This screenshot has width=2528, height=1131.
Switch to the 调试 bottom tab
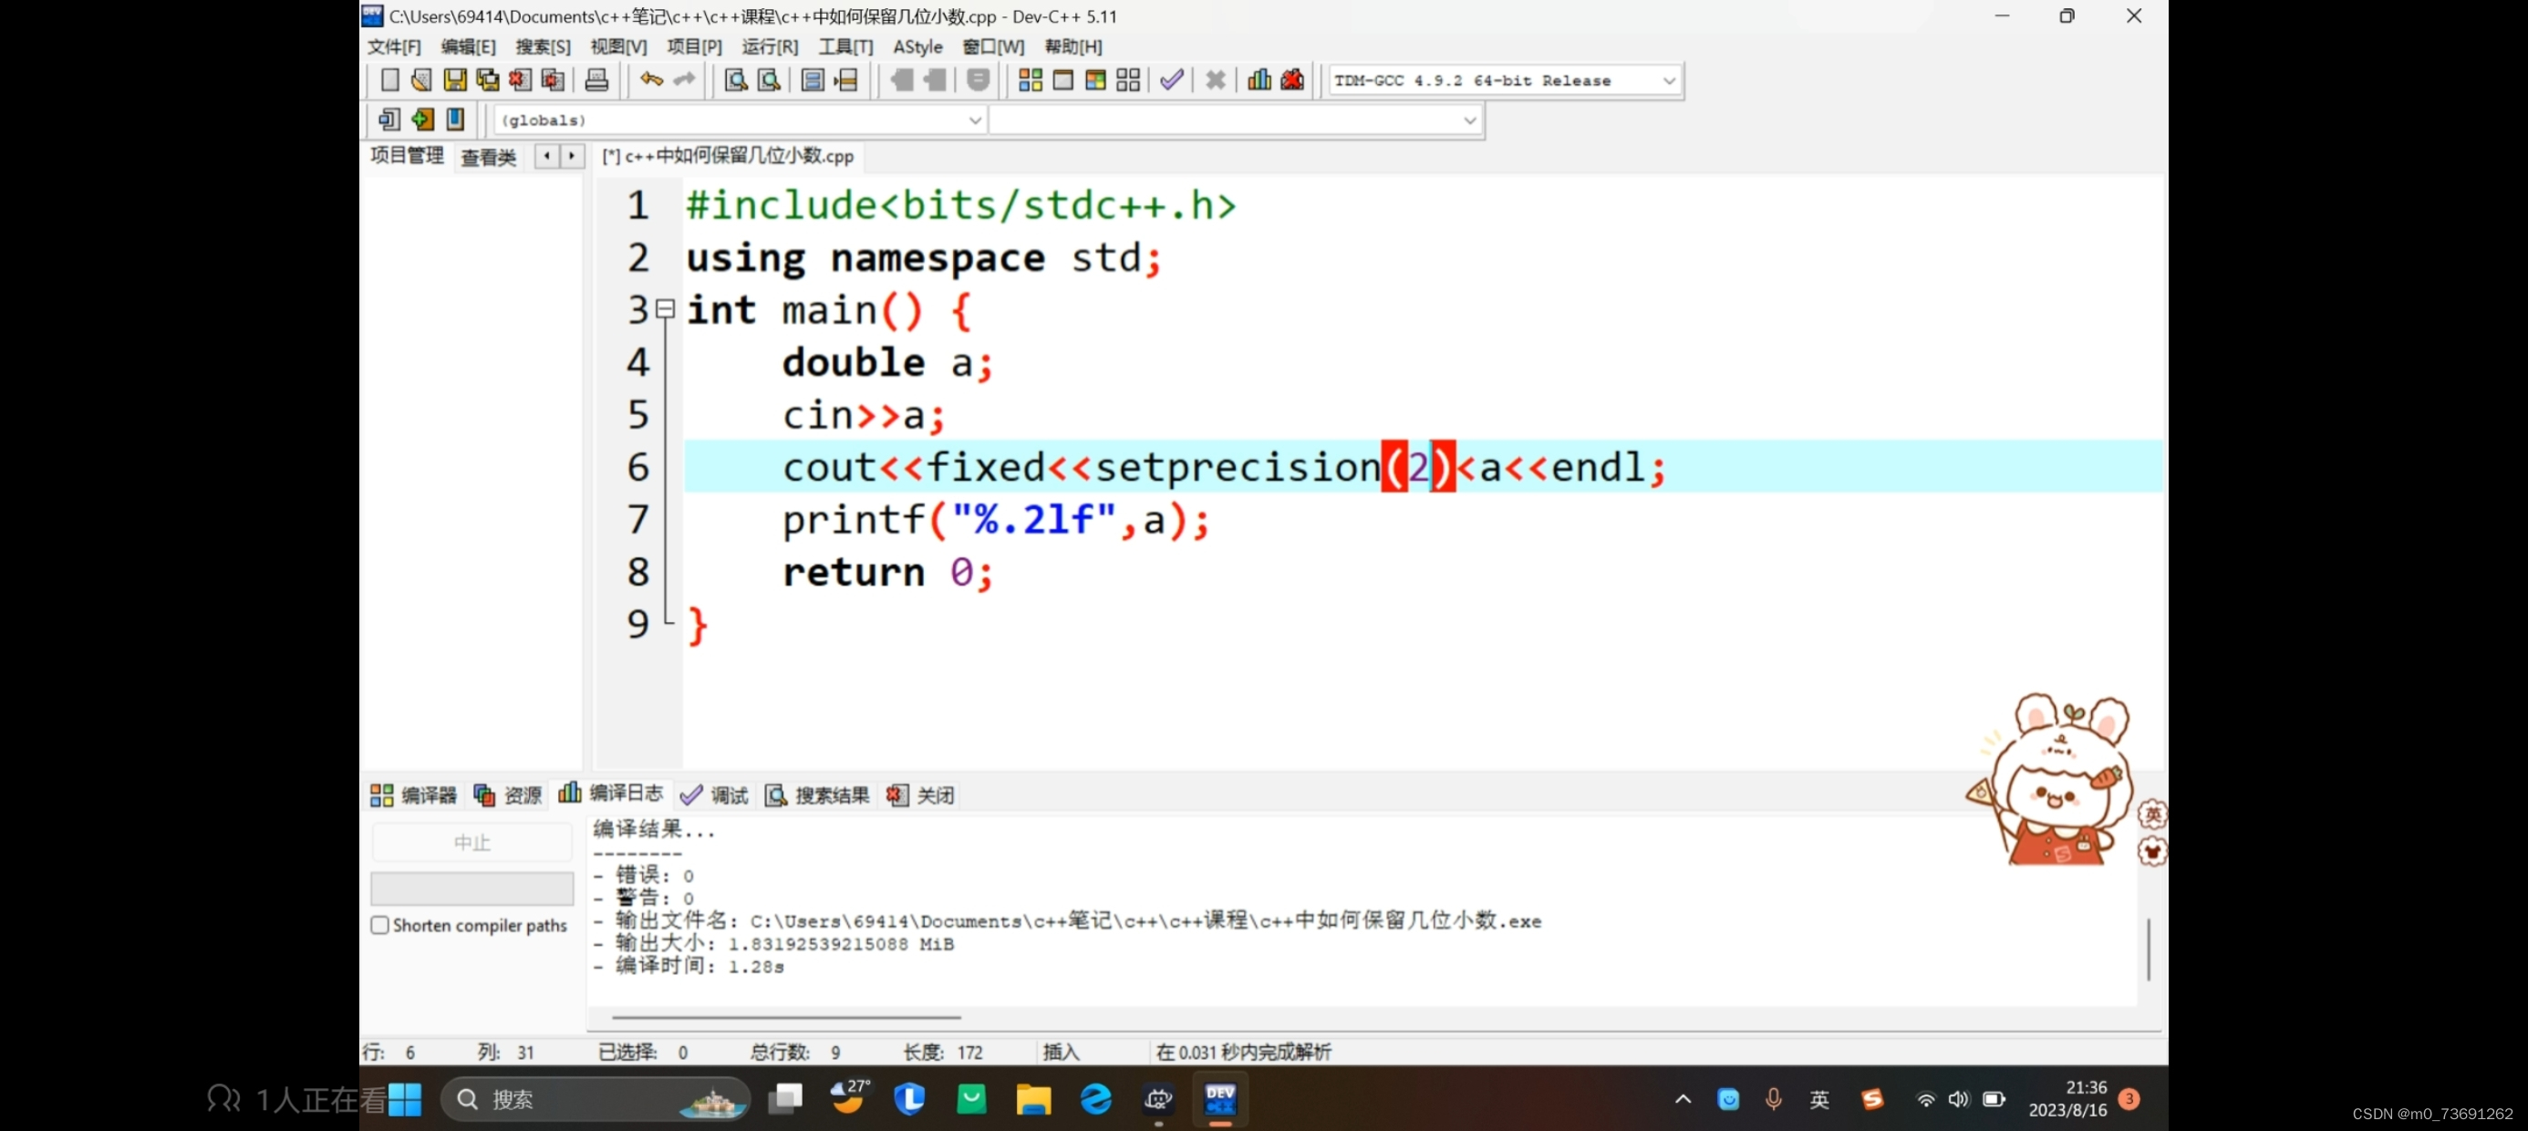(714, 795)
